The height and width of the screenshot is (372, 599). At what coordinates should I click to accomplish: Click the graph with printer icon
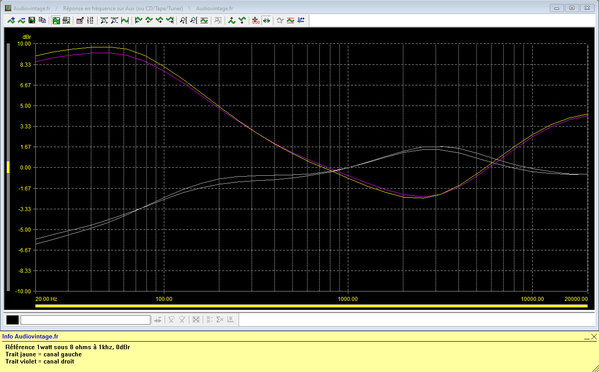coord(66,20)
